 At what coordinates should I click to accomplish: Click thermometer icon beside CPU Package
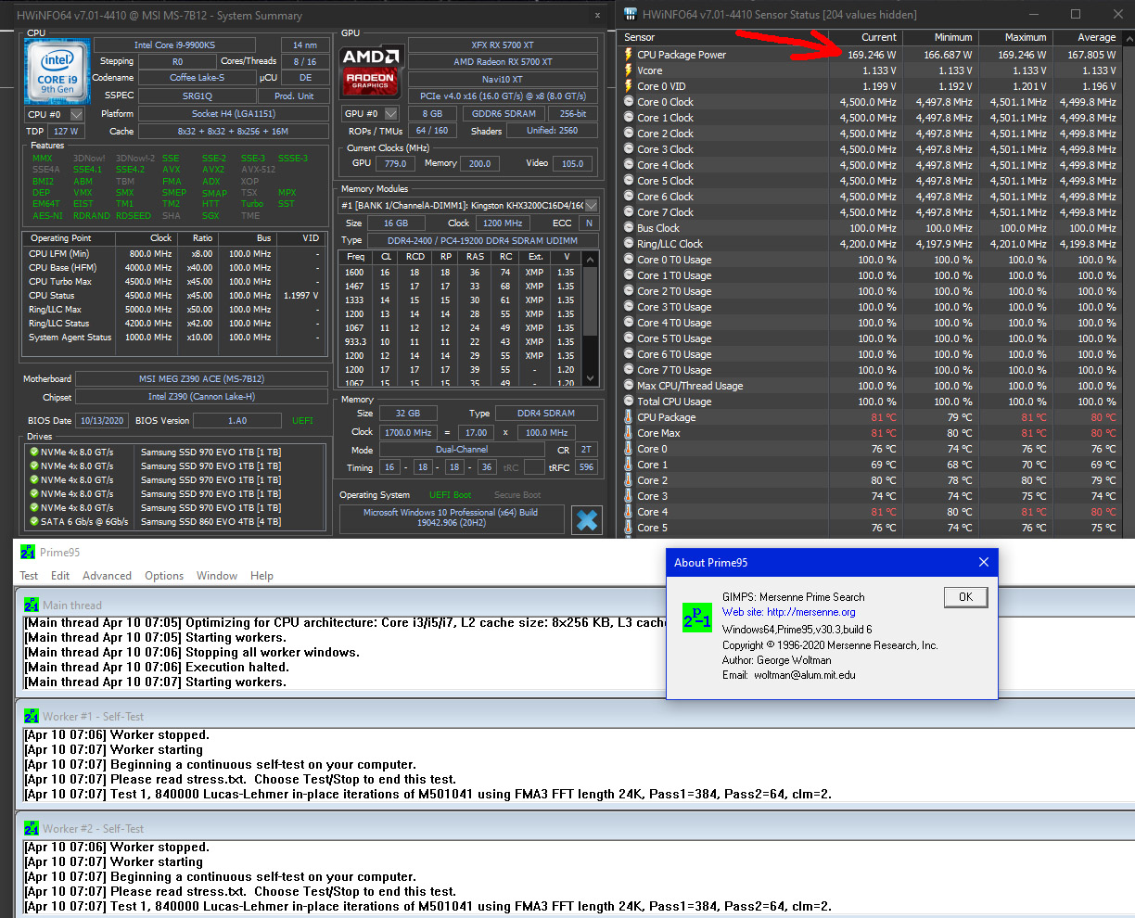click(x=629, y=417)
